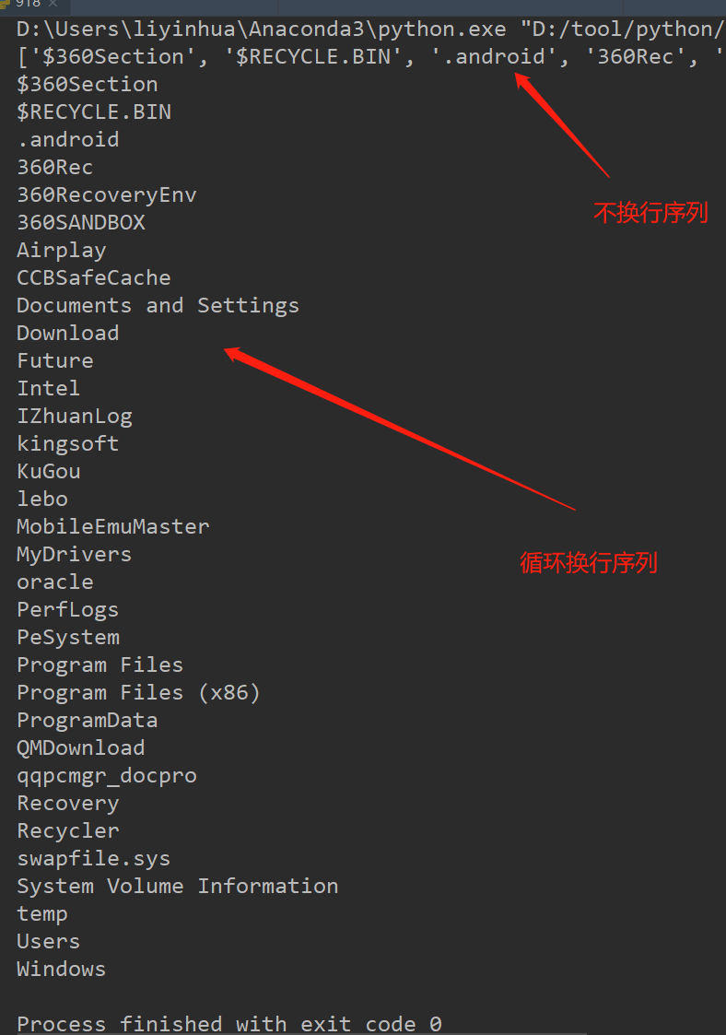Click the .android output line
726x1035 pixels.
[x=68, y=140]
